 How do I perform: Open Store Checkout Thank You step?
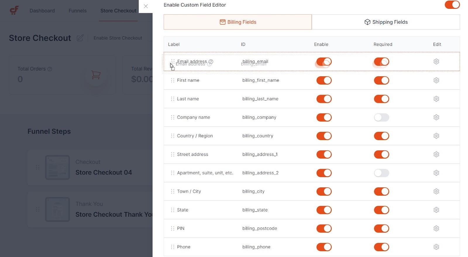114,214
